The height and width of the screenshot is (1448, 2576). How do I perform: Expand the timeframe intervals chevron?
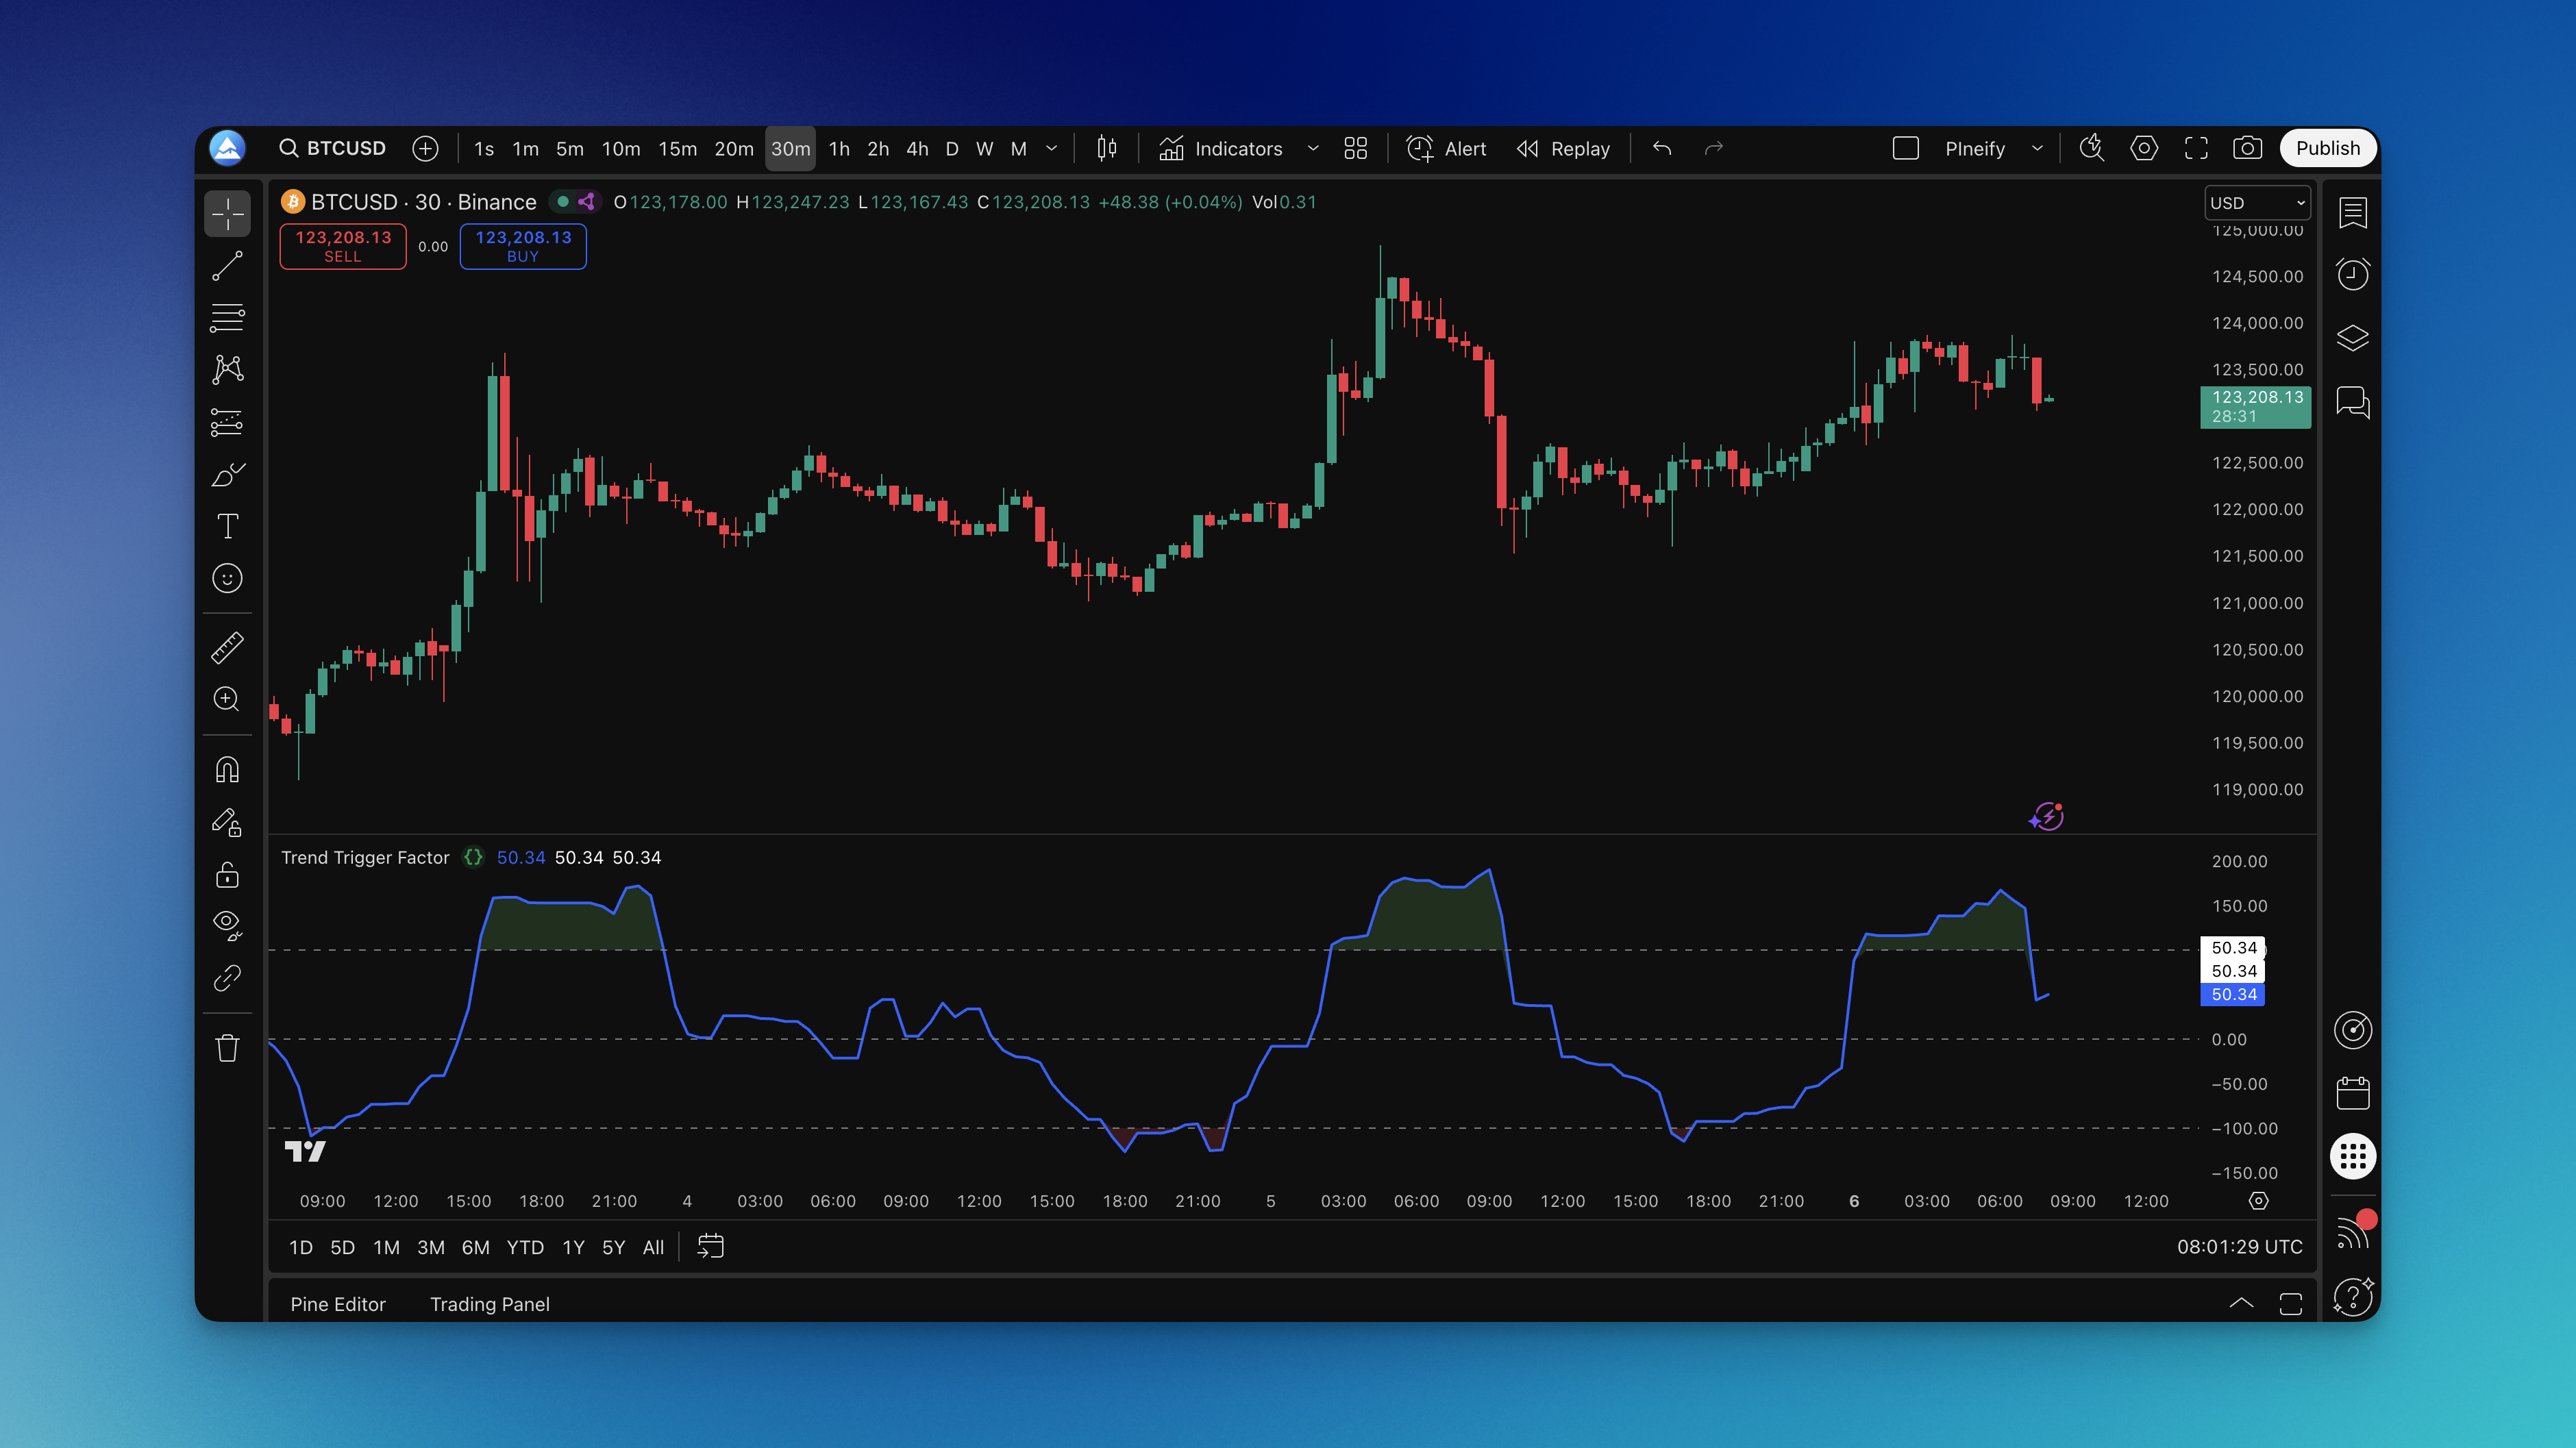(x=1051, y=148)
